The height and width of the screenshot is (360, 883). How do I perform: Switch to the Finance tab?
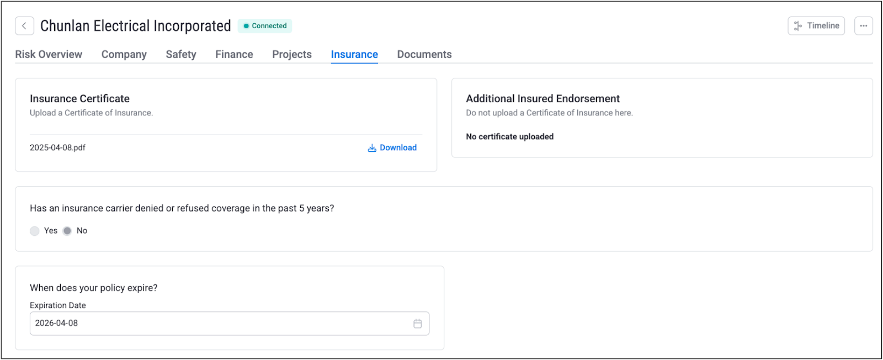pos(234,55)
